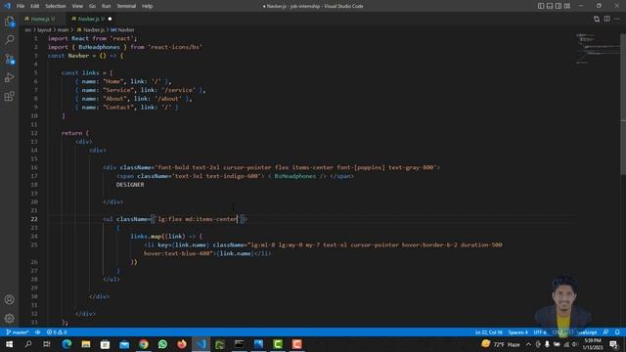Click the editor vertical scrollbar
This screenshot has width=626, height=352.
[x=623, y=104]
